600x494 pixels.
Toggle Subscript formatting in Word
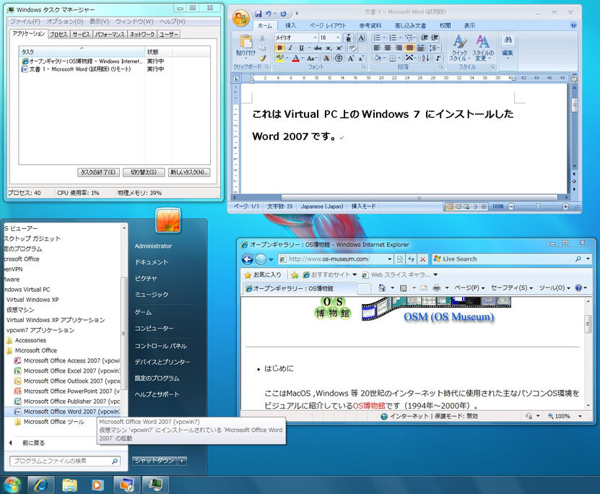[329, 48]
